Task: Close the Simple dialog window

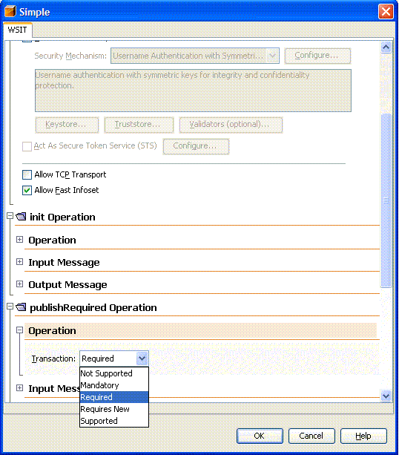Action: (x=386, y=12)
